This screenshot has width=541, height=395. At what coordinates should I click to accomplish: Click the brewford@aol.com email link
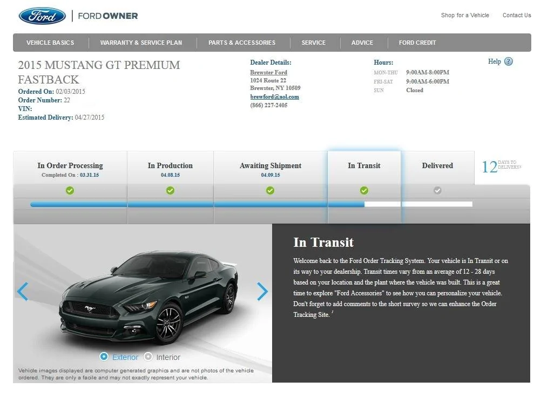tap(275, 97)
